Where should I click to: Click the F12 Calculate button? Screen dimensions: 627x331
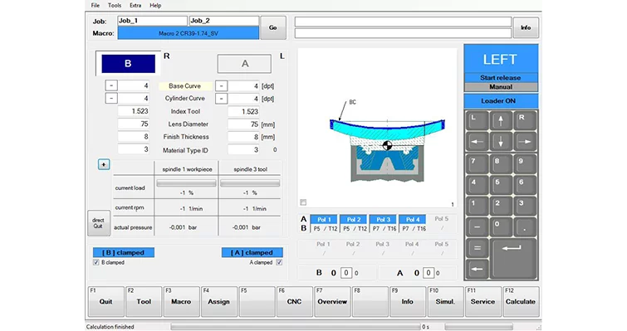click(520, 301)
